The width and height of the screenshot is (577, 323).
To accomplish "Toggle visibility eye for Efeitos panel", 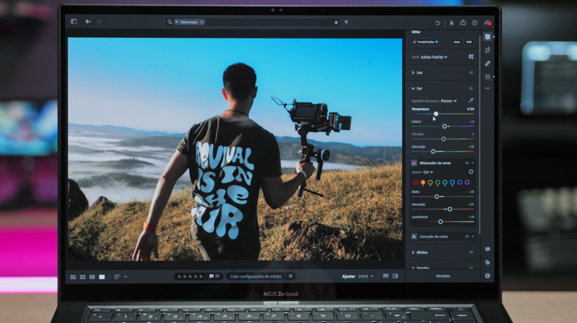I will [471, 253].
